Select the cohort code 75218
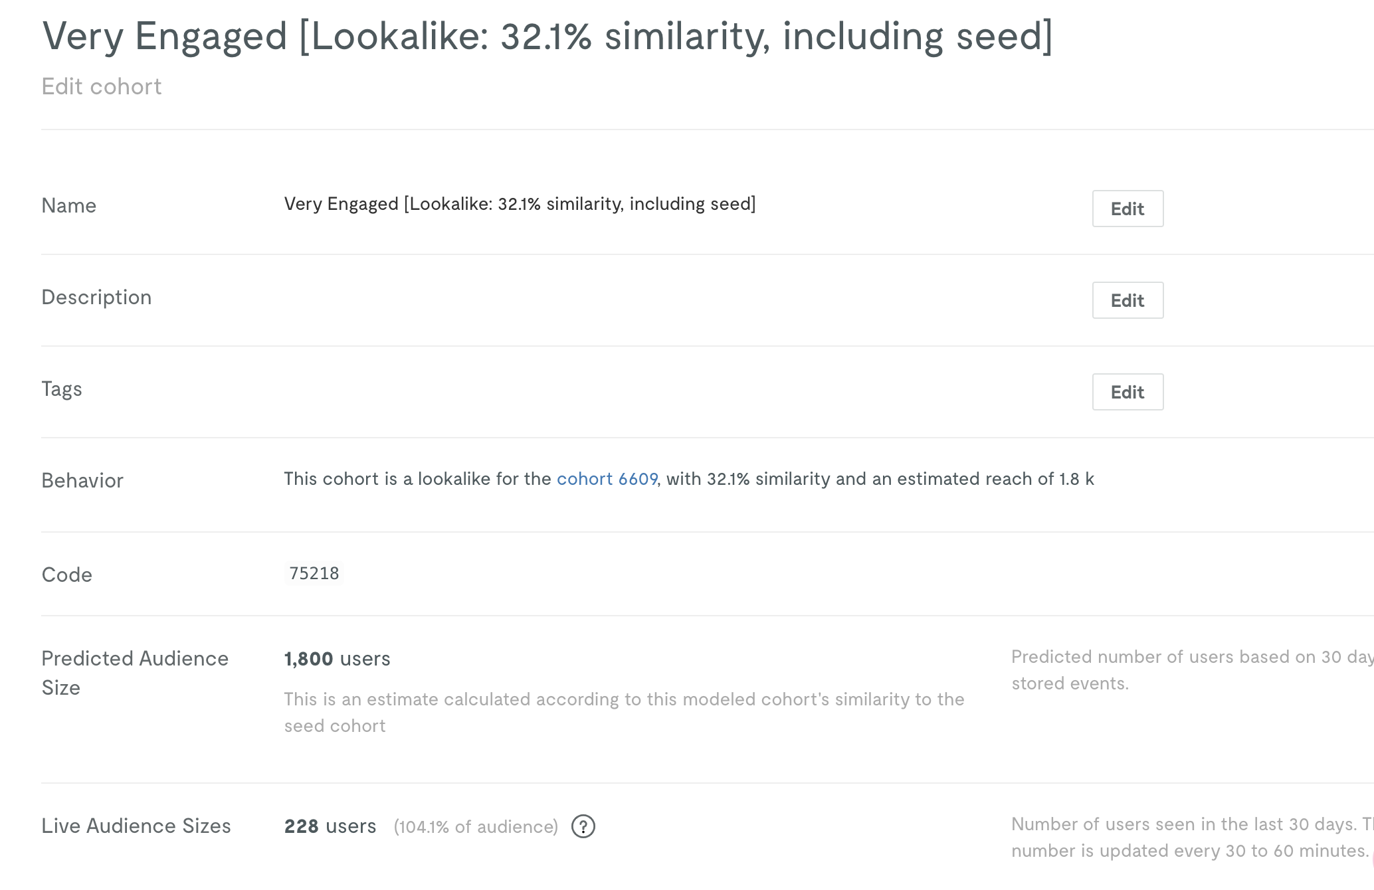 pos(314,573)
